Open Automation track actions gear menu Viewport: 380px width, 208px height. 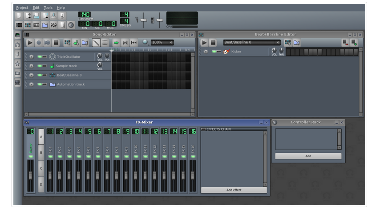(x=32, y=84)
